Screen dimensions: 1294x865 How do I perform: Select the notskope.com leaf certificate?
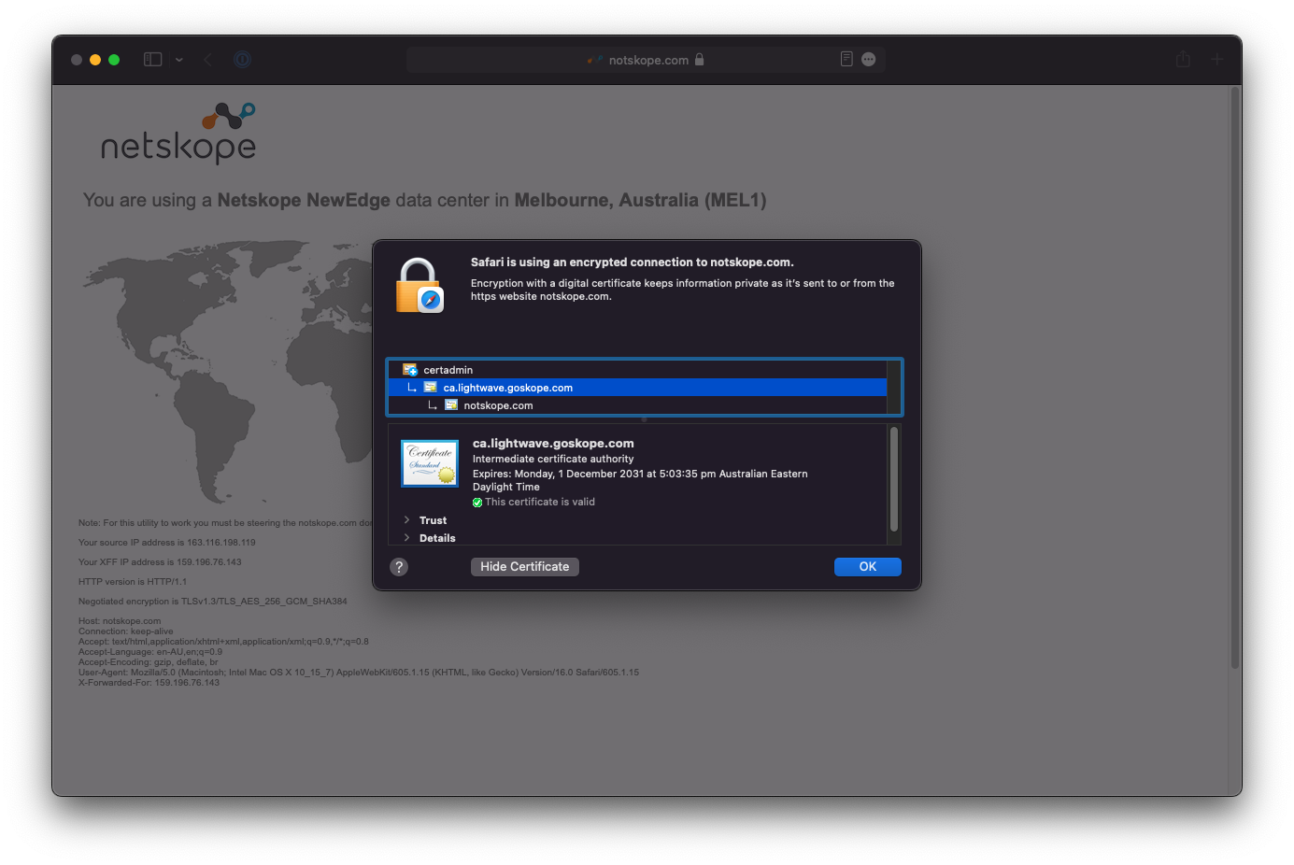point(498,405)
